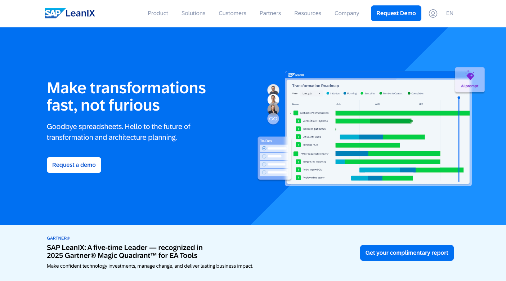This screenshot has width=506, height=281.
Task: Click the white Request a demo button
Action: point(74,165)
